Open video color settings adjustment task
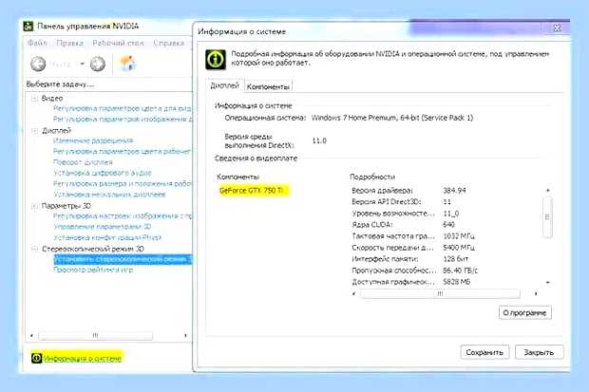 click(123, 108)
